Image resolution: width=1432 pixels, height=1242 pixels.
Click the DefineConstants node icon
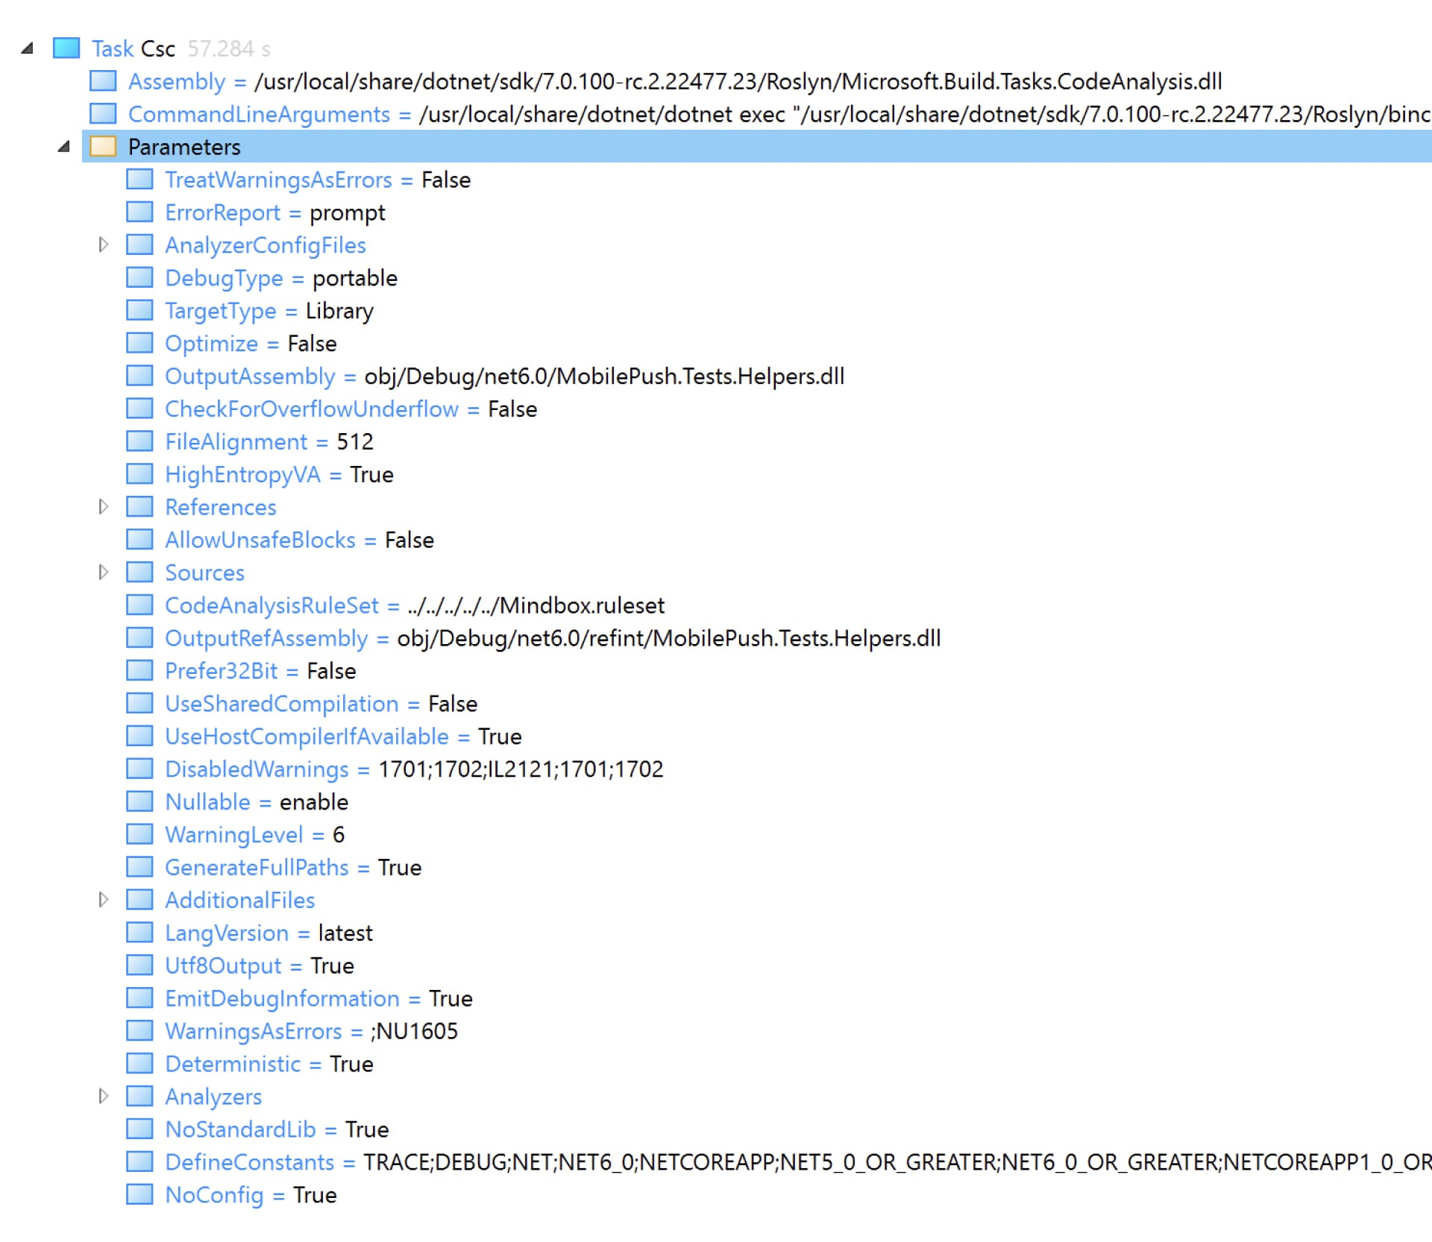tap(139, 1161)
